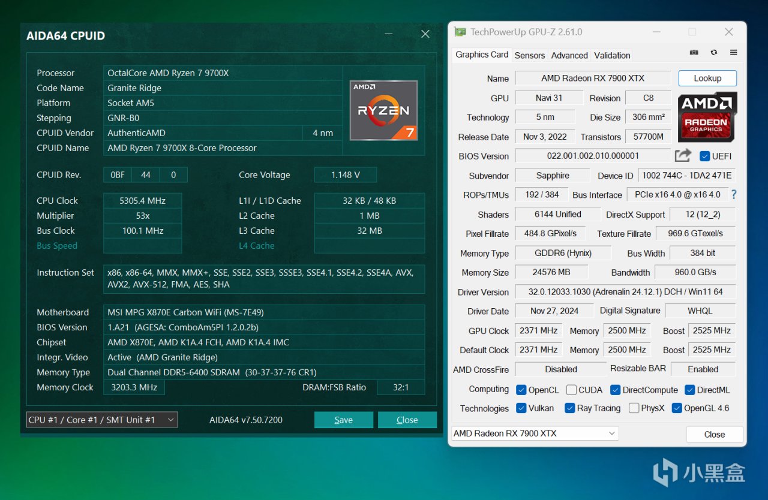This screenshot has width=768, height=500.
Task: Toggle PhysX checkbox
Action: 634,408
